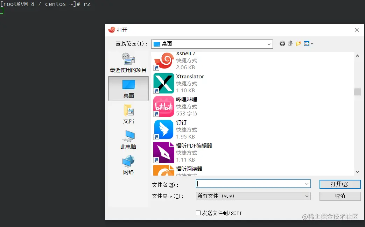
Task: Open 此电脑 This PC location
Action: point(128,140)
